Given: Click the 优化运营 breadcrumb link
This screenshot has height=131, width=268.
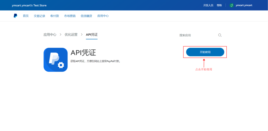Looking at the screenshot, I should pos(71,35).
